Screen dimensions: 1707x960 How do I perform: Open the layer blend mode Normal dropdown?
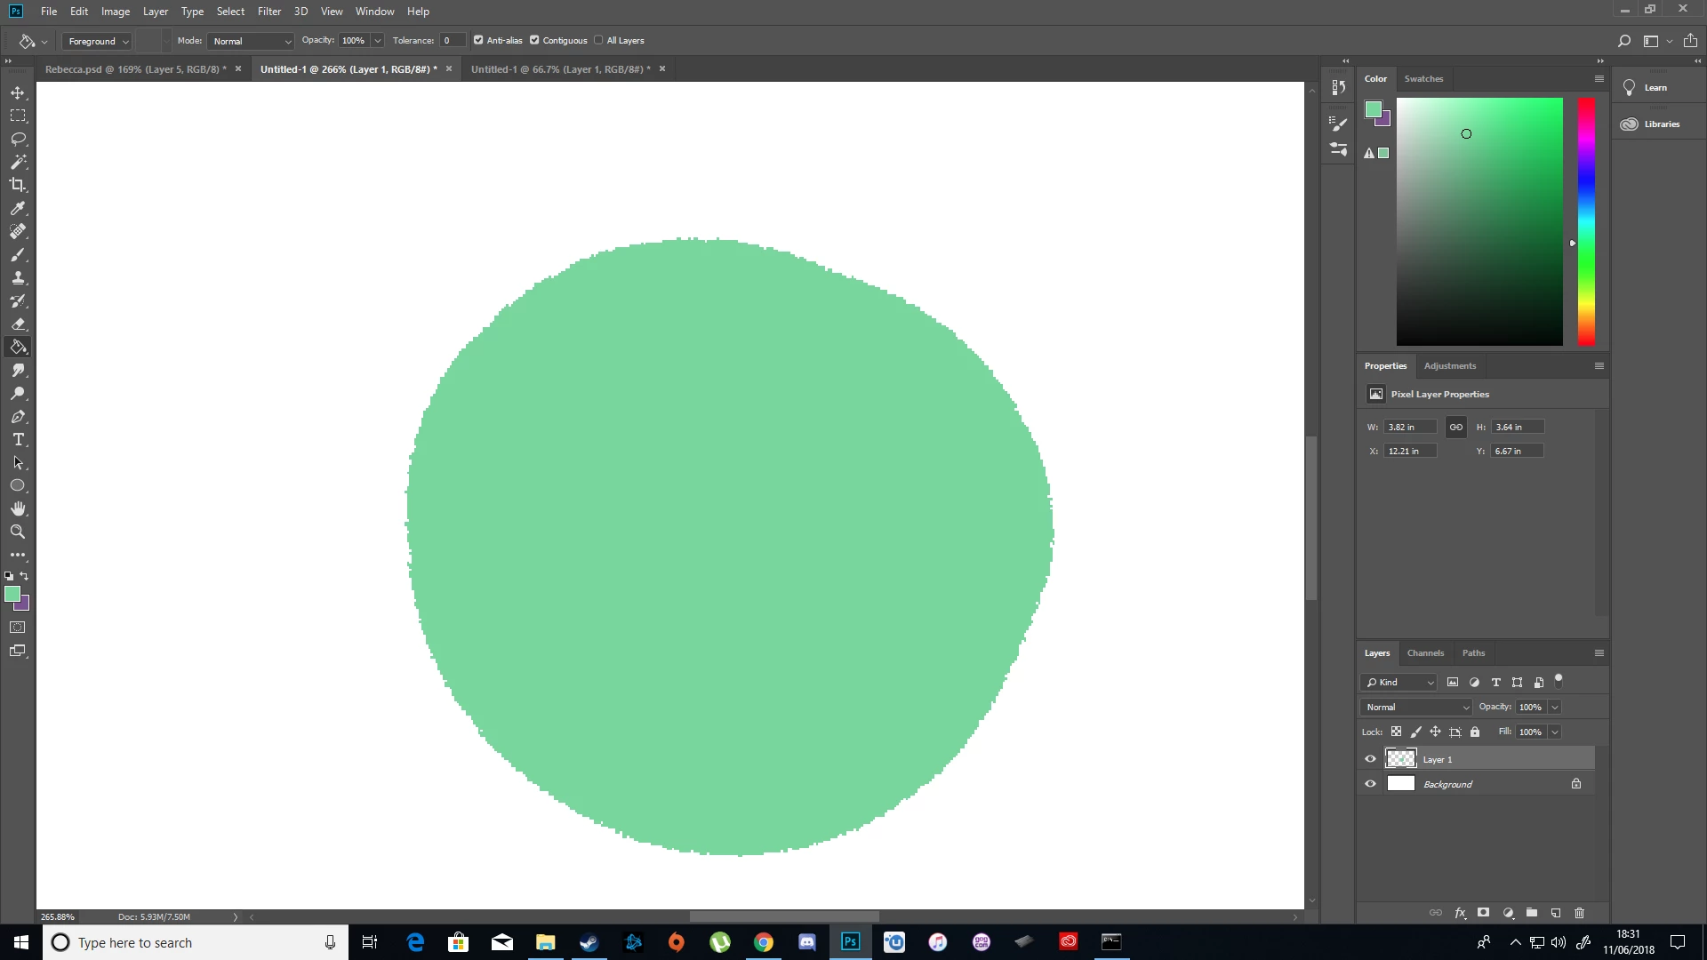click(1416, 707)
